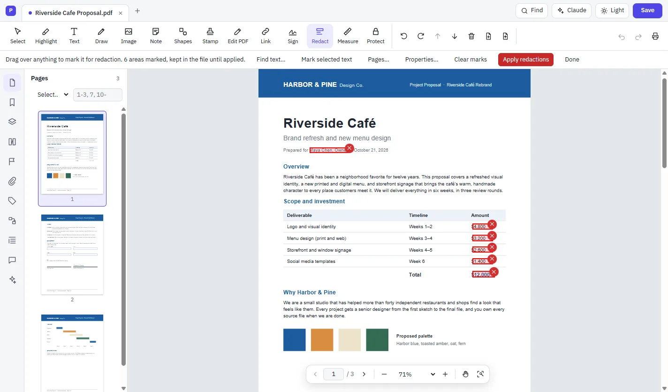Open the comments panel in sidebar
Image resolution: width=668 pixels, height=392 pixels.
(x=12, y=260)
